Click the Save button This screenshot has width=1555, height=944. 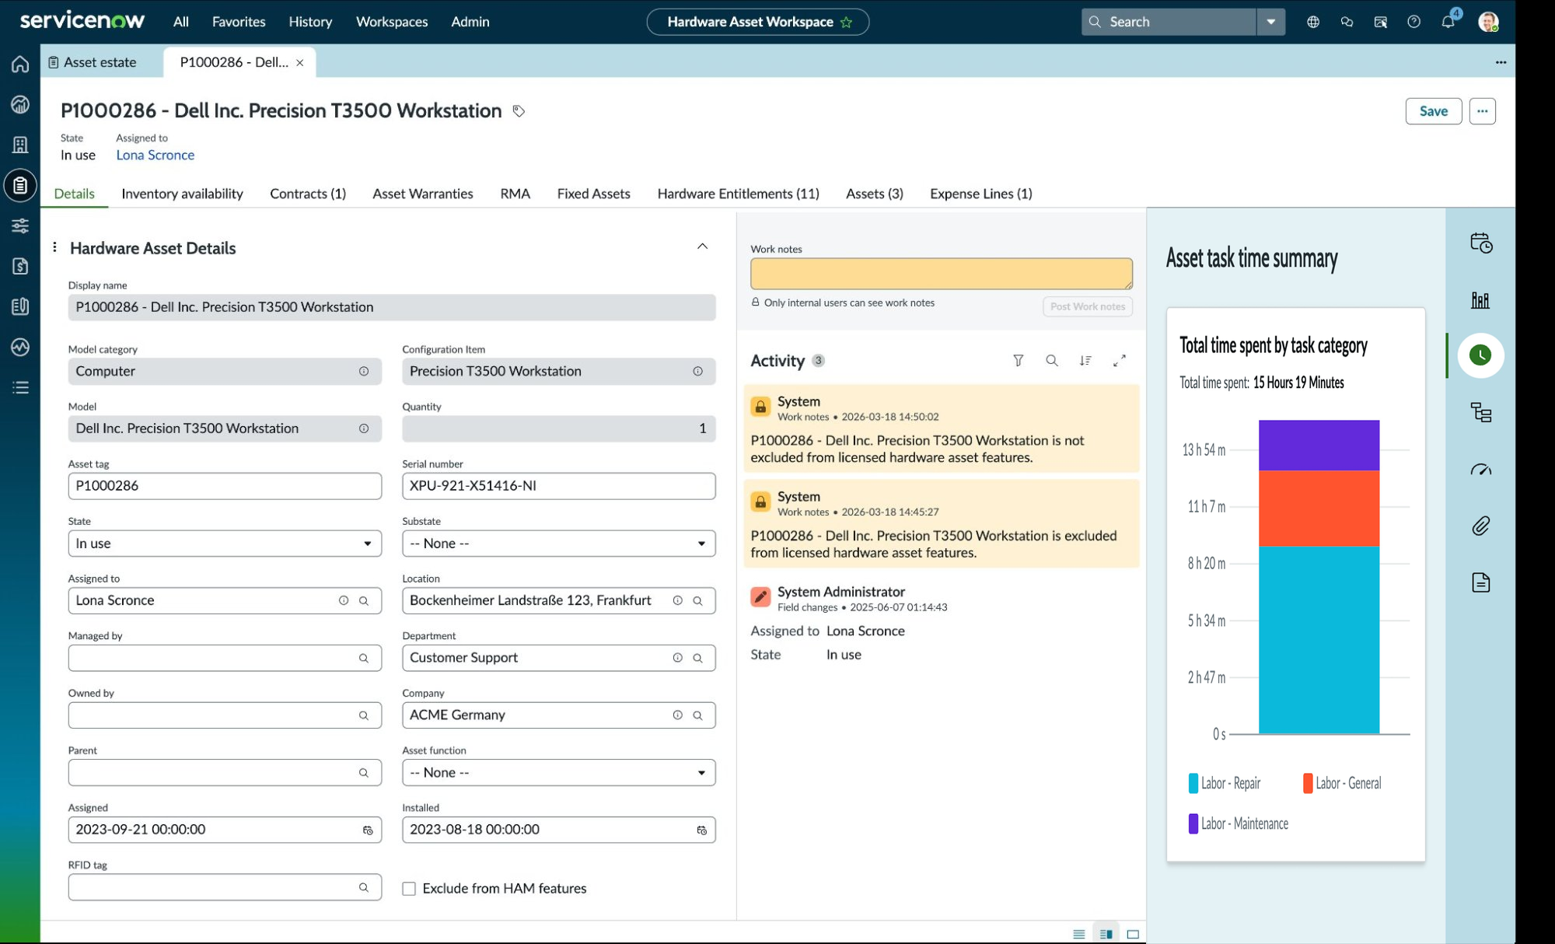click(1433, 111)
